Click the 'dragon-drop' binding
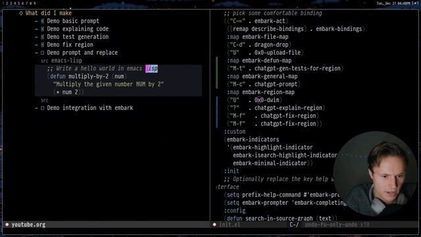 271,45
